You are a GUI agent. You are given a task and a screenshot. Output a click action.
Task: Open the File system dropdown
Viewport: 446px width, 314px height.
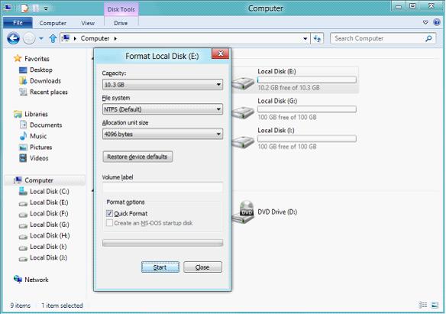(163, 109)
